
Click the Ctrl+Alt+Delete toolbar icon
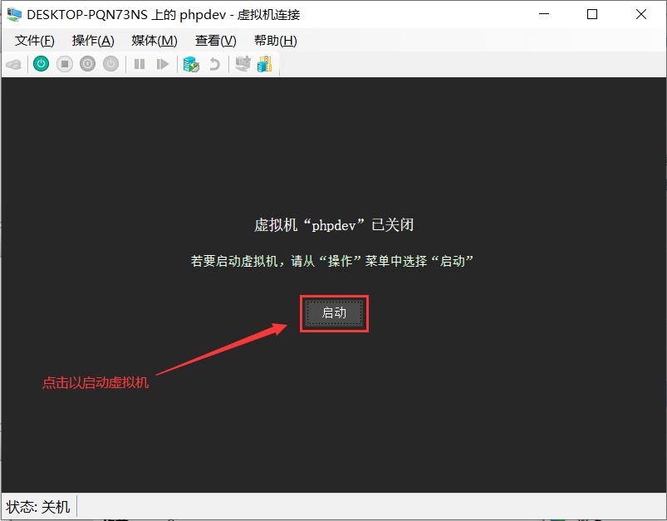13,63
